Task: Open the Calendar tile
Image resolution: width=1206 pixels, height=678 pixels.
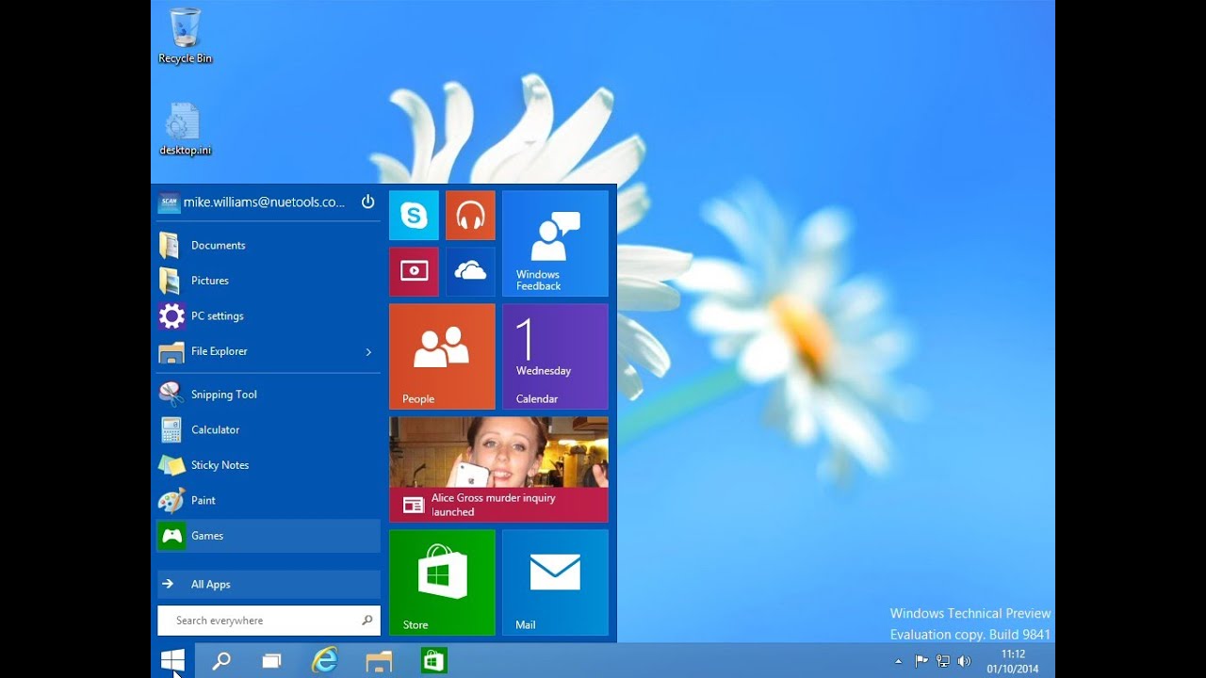Action: pyautogui.click(x=555, y=357)
